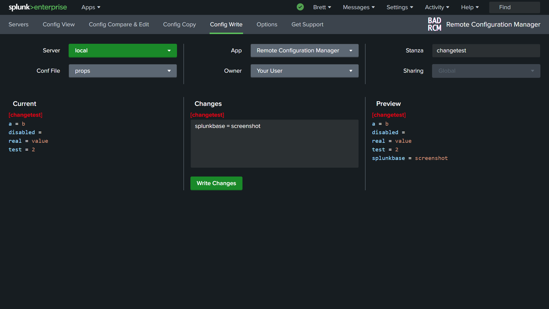
Task: Open the Apps dropdown menu
Action: coord(91,7)
